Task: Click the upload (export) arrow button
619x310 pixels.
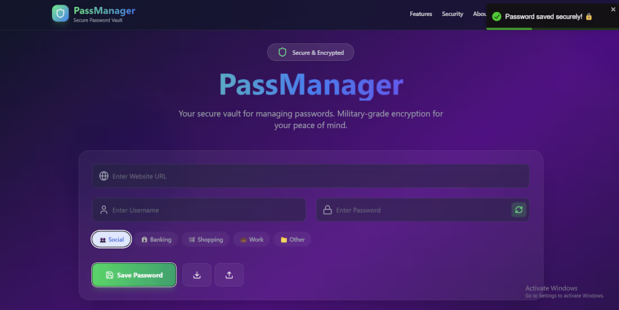Action: click(x=229, y=275)
